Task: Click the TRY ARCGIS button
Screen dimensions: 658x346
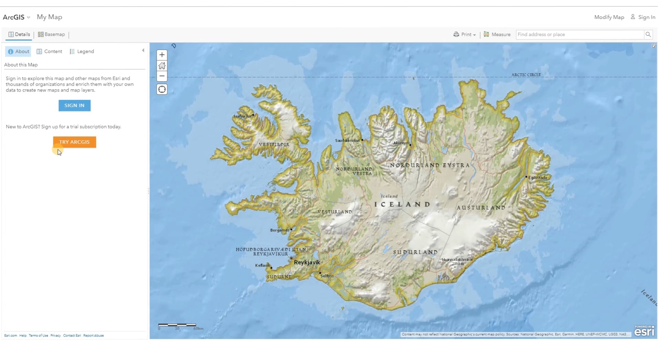Action: (x=74, y=142)
